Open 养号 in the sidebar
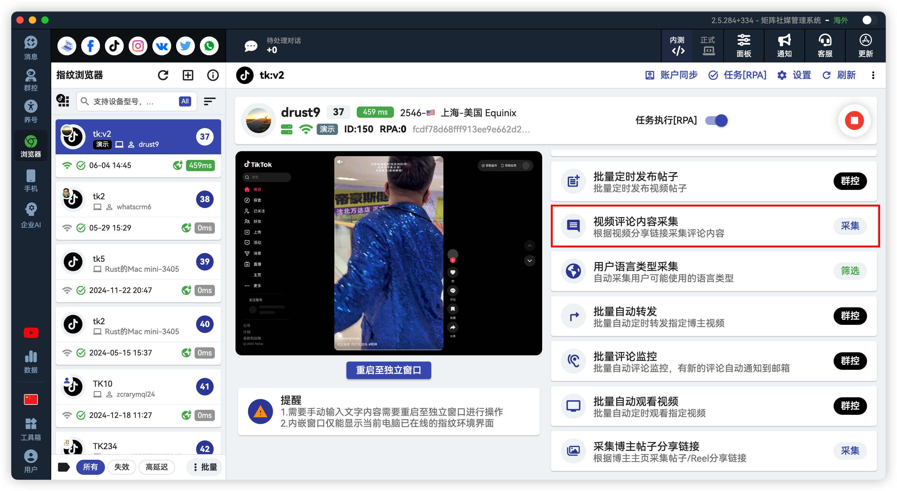Screen dimensions: 897x491 click(31, 112)
